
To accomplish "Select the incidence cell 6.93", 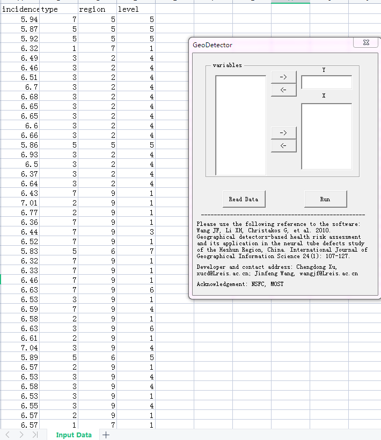I will click(x=20, y=155).
